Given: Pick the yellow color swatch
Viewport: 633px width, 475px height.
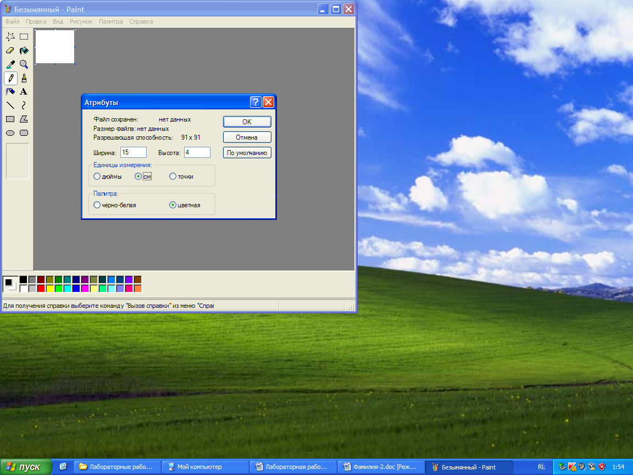Looking at the screenshot, I should 49,289.
